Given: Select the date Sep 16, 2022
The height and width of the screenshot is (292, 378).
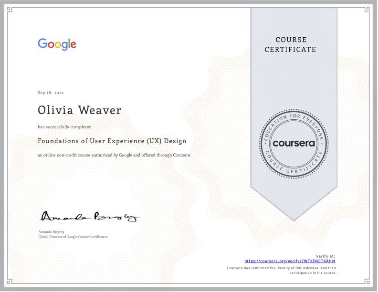Looking at the screenshot, I should tap(51, 92).
